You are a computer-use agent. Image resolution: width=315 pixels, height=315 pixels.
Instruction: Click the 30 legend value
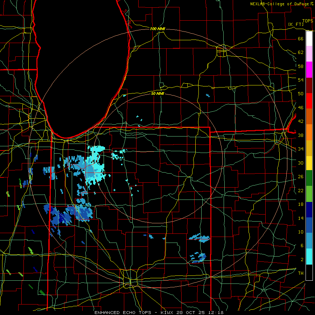tap(301, 163)
